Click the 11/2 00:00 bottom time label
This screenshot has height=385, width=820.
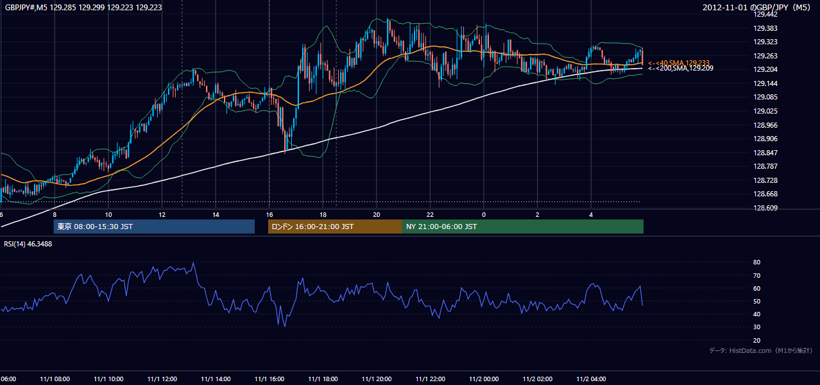tap(483, 379)
